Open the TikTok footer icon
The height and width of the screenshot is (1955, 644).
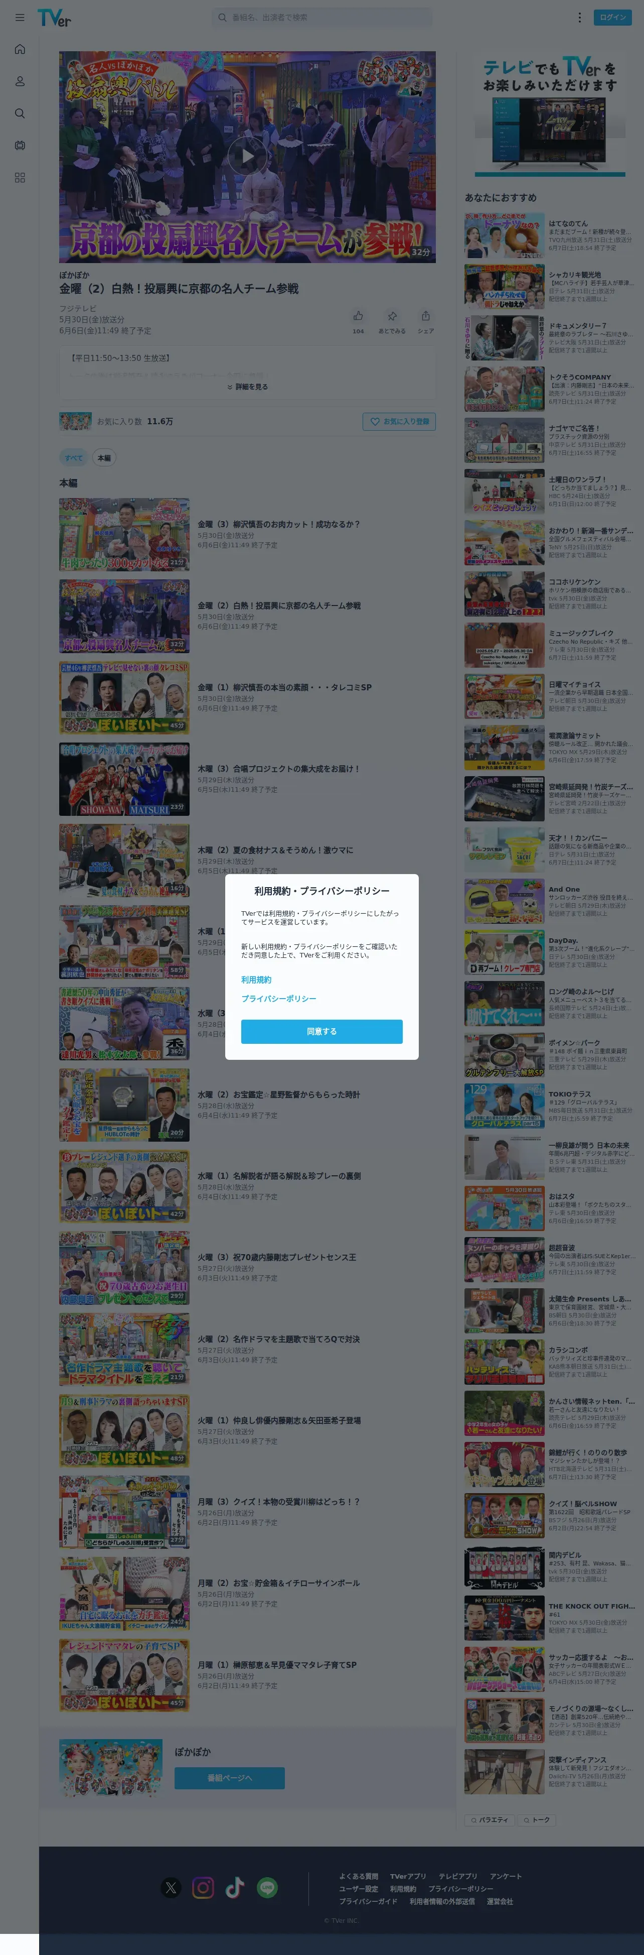(235, 1887)
